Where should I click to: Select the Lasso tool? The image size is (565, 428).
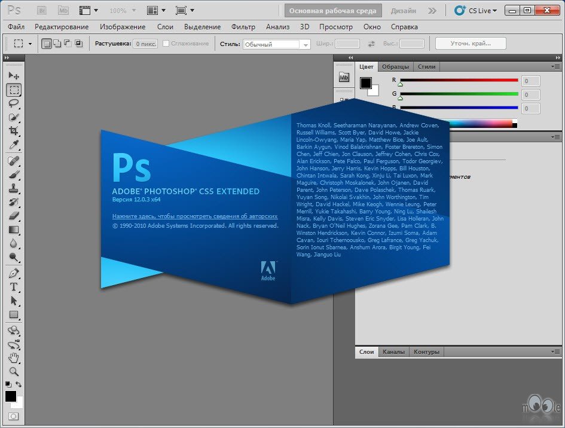(14, 103)
